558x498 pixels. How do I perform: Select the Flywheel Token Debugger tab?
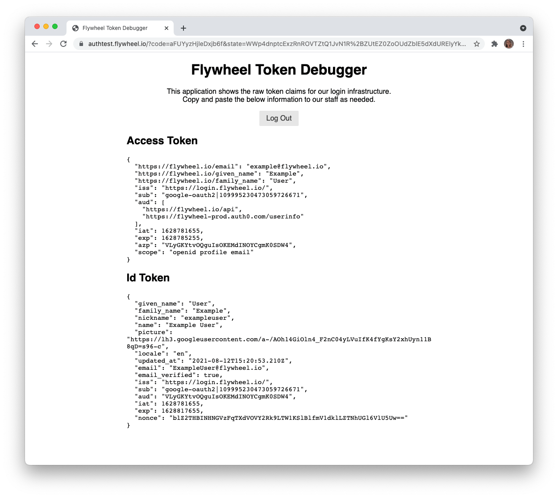click(x=115, y=28)
